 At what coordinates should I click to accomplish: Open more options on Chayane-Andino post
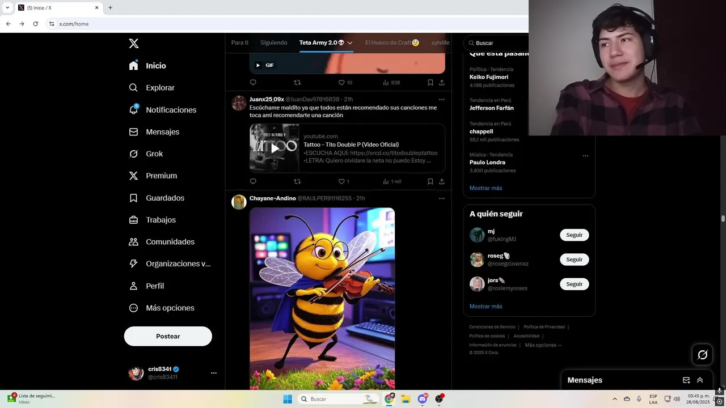coord(442,198)
